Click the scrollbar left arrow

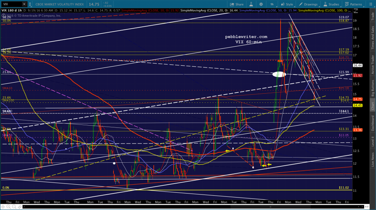coord(24,207)
